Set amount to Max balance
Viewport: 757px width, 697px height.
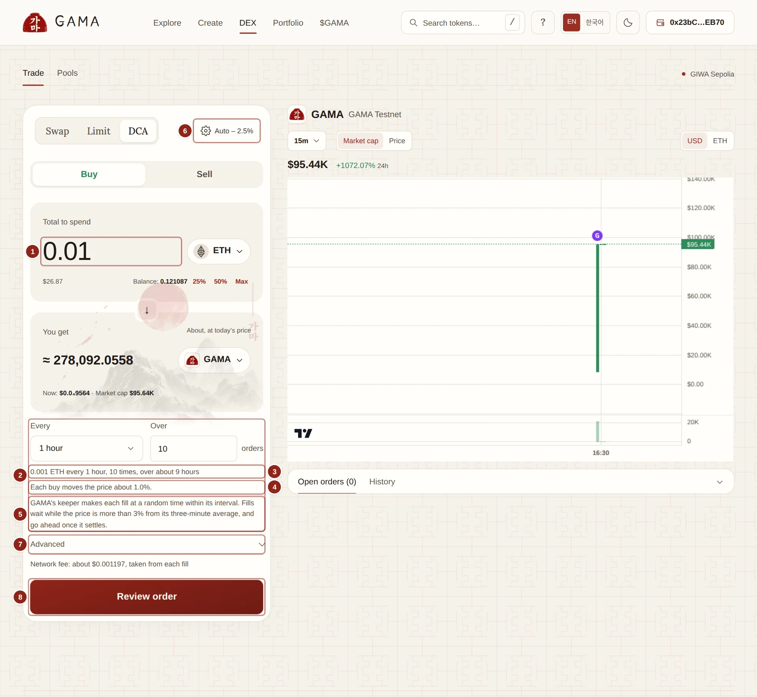tap(241, 282)
